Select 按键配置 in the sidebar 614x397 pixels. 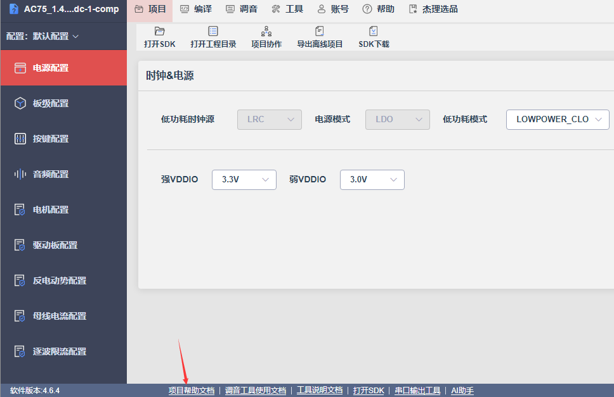[x=63, y=139]
